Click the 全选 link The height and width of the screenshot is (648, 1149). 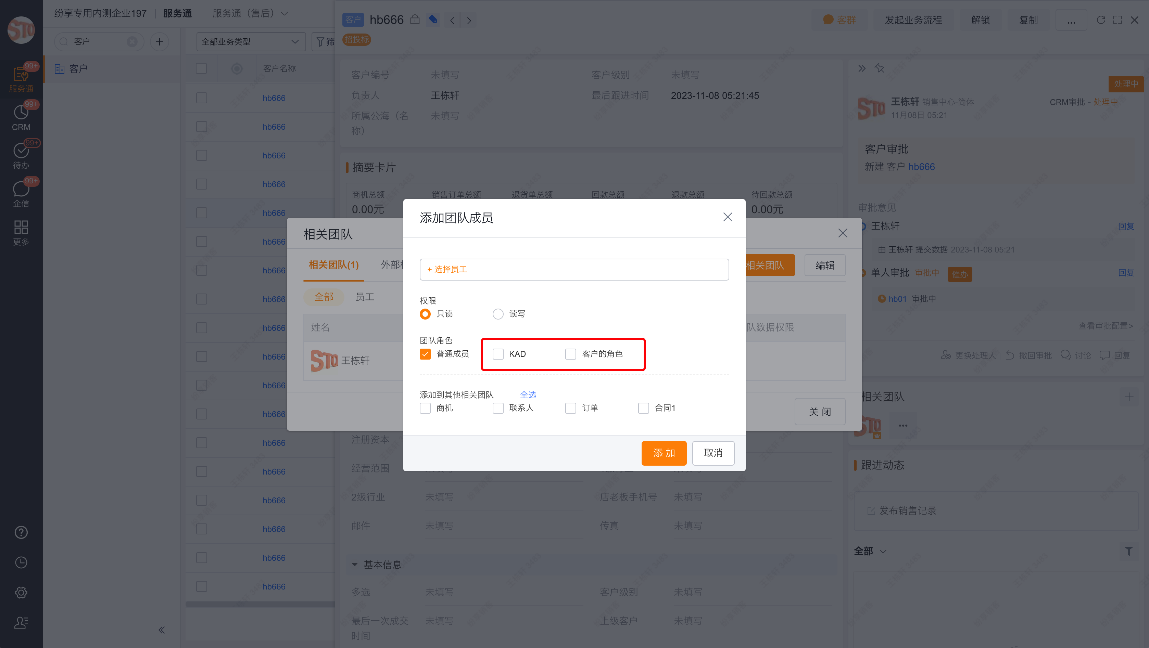(528, 395)
